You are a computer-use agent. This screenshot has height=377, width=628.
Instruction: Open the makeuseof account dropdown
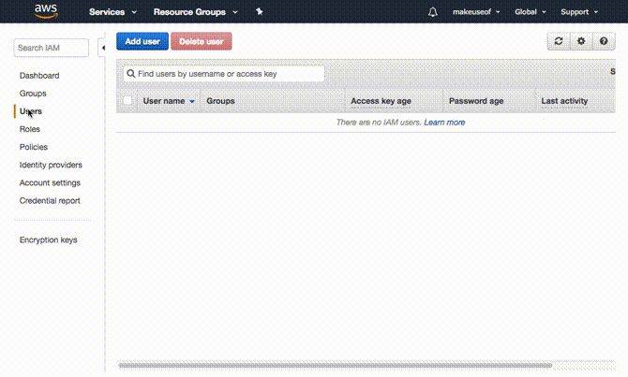click(476, 12)
